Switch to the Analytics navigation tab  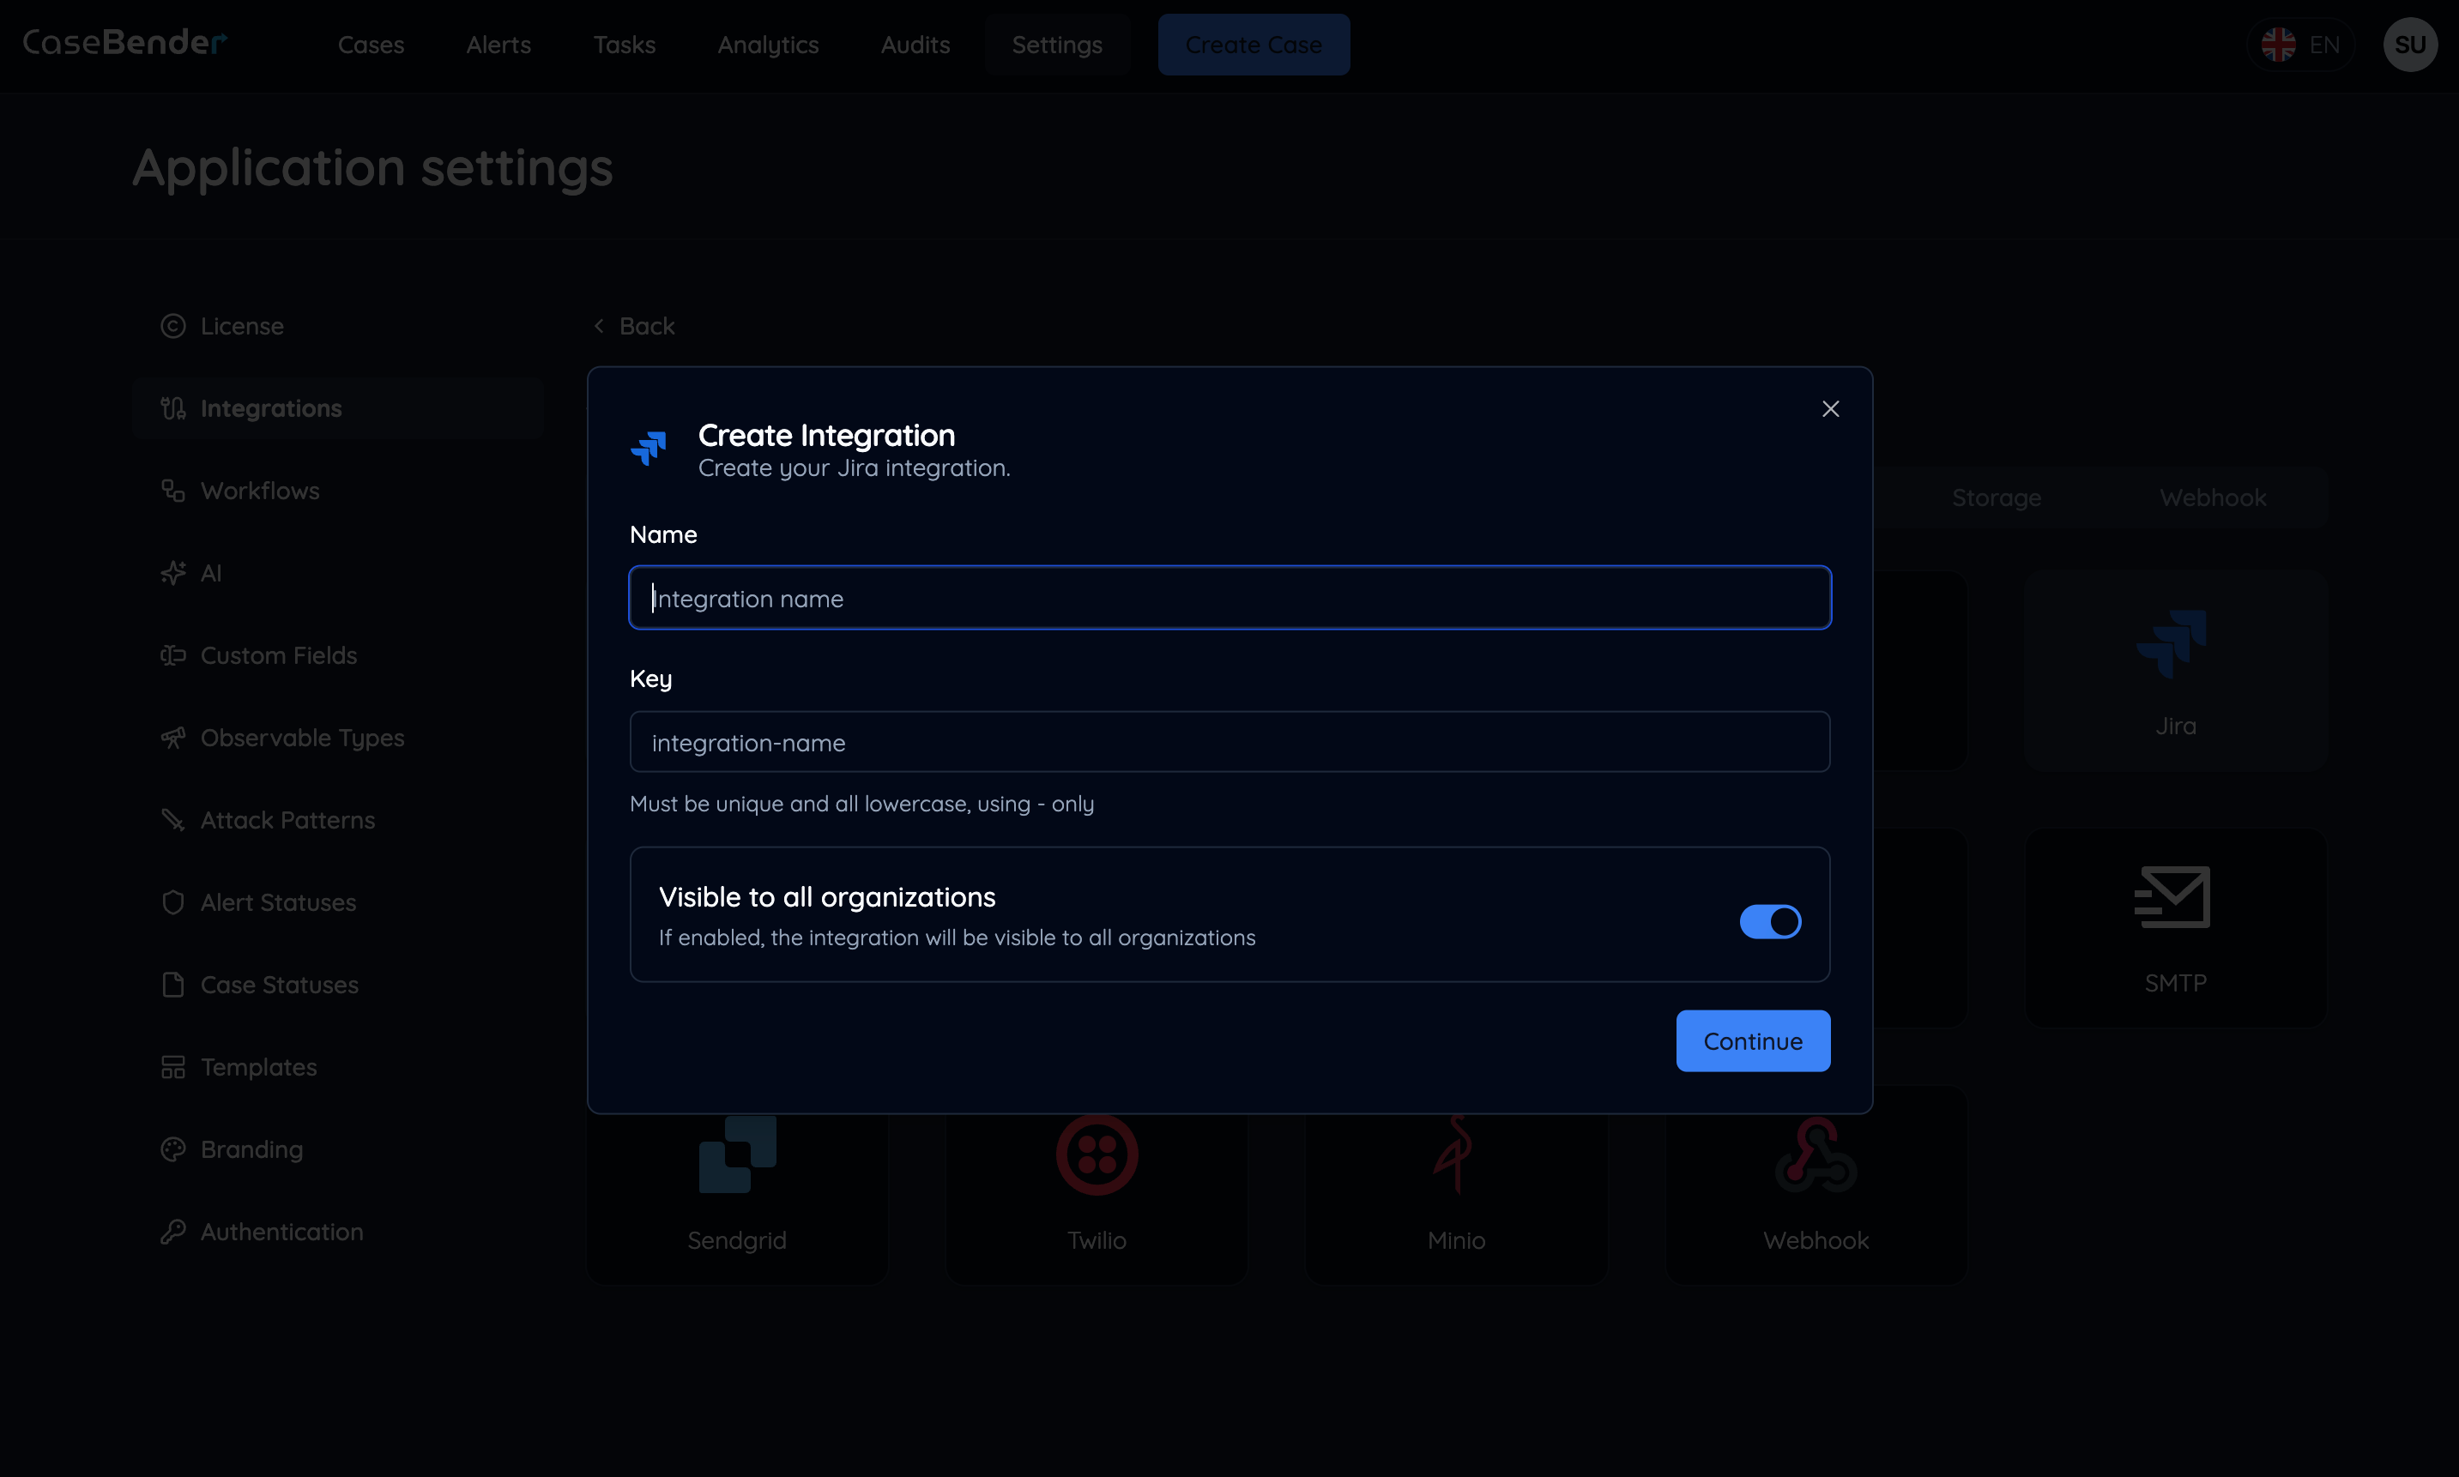[x=768, y=45]
